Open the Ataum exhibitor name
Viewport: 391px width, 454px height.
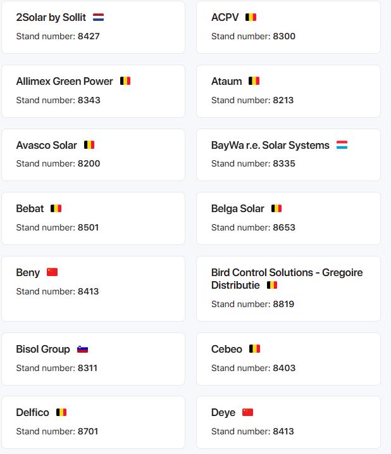click(x=227, y=81)
